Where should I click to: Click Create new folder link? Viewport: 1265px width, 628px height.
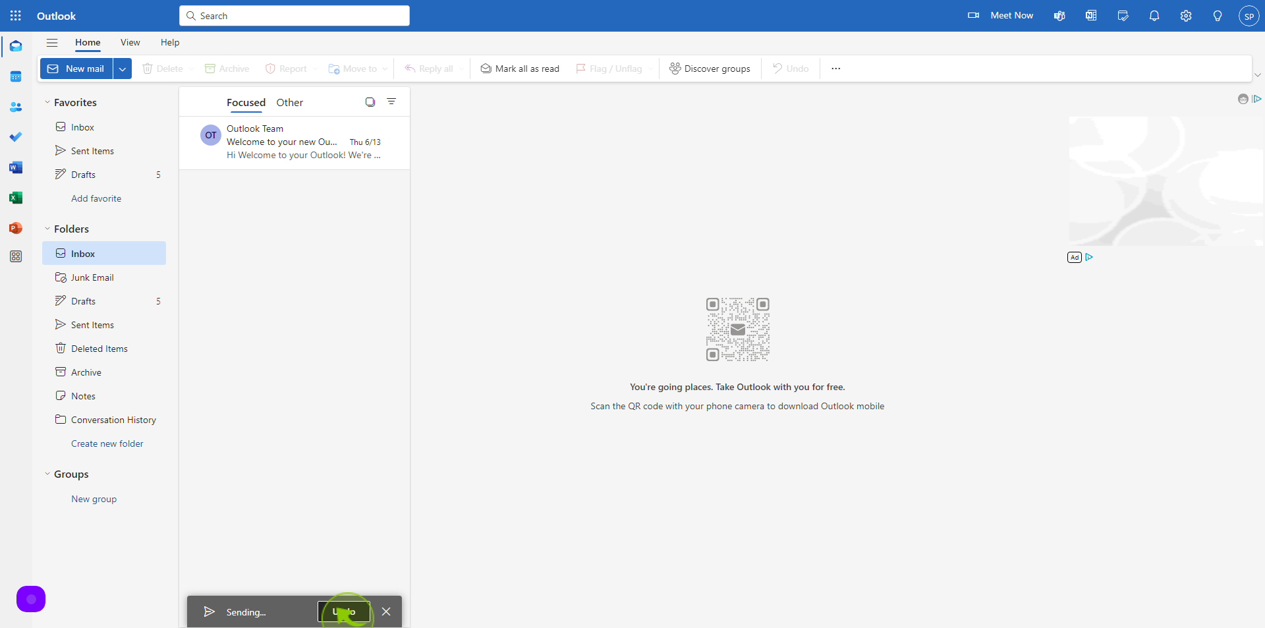[x=107, y=443]
